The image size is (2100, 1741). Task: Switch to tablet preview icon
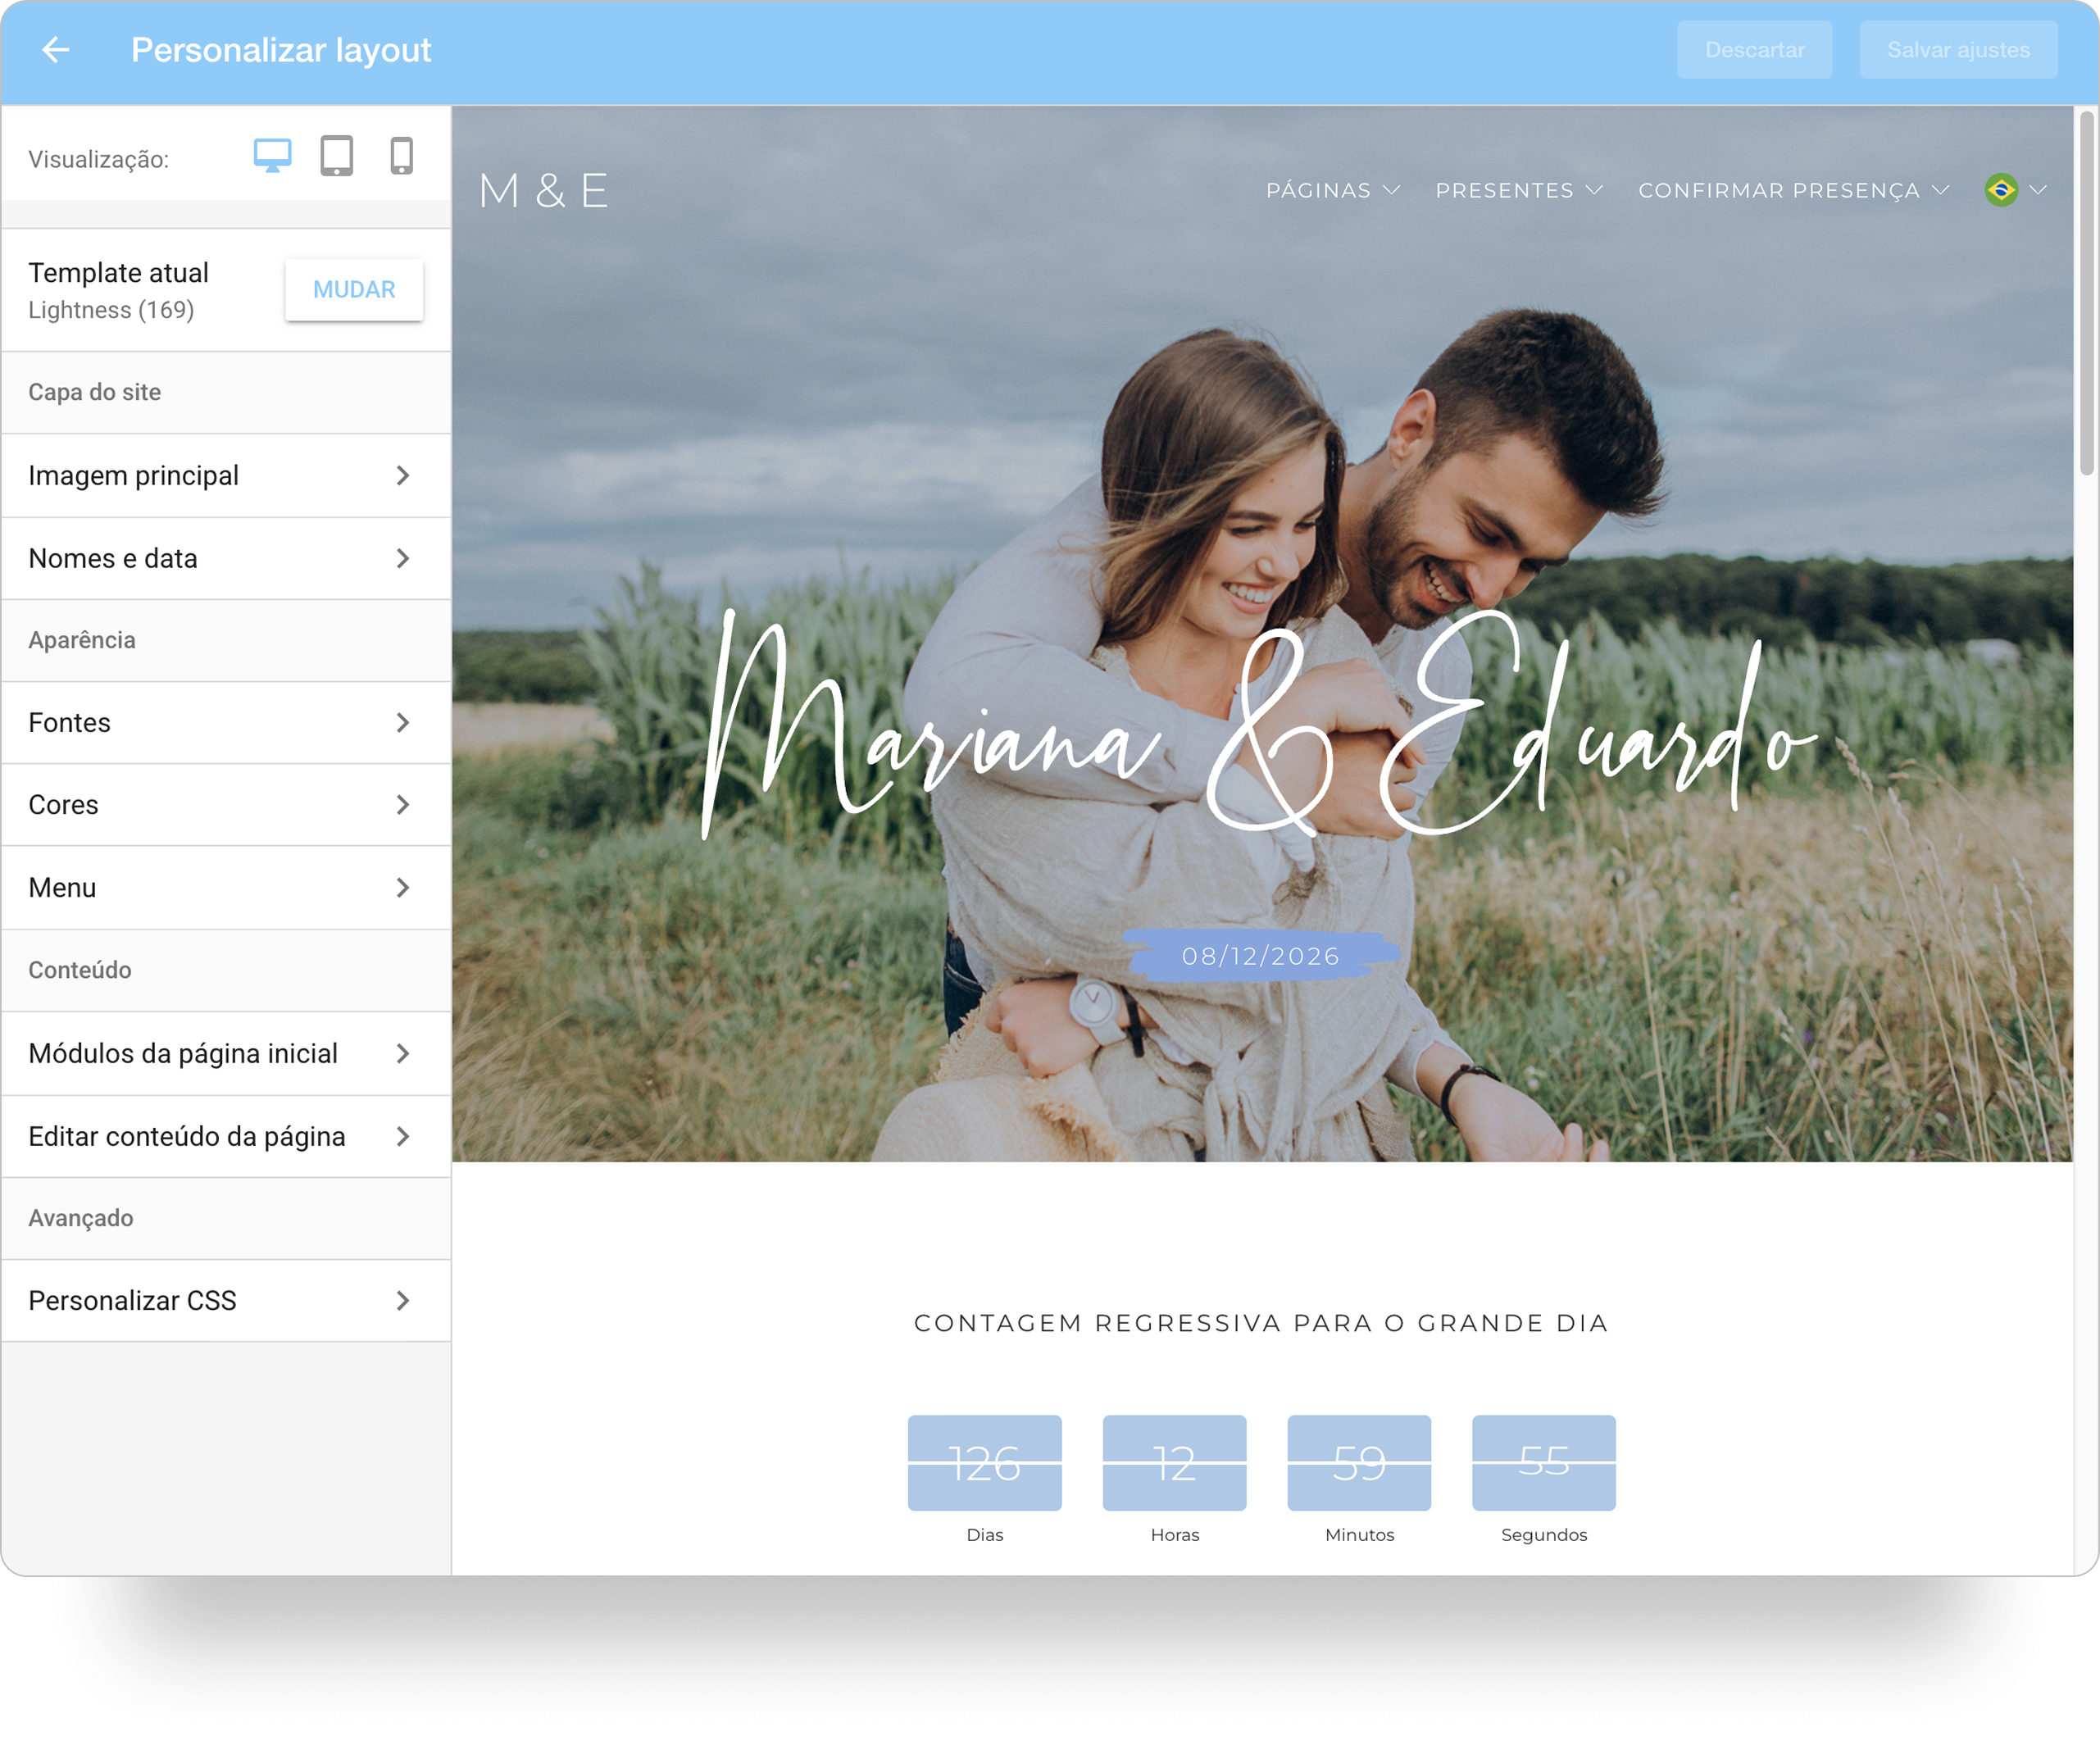tap(337, 156)
